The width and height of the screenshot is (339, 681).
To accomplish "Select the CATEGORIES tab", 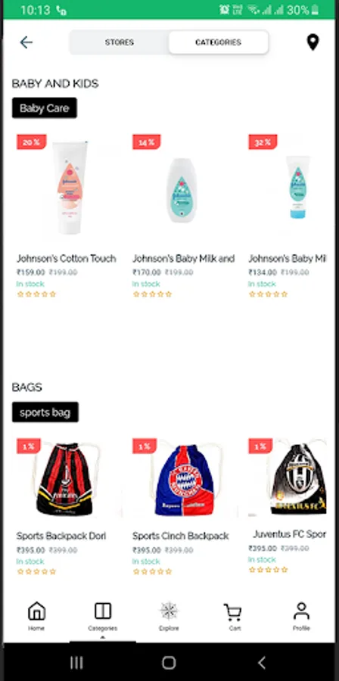I will point(218,42).
